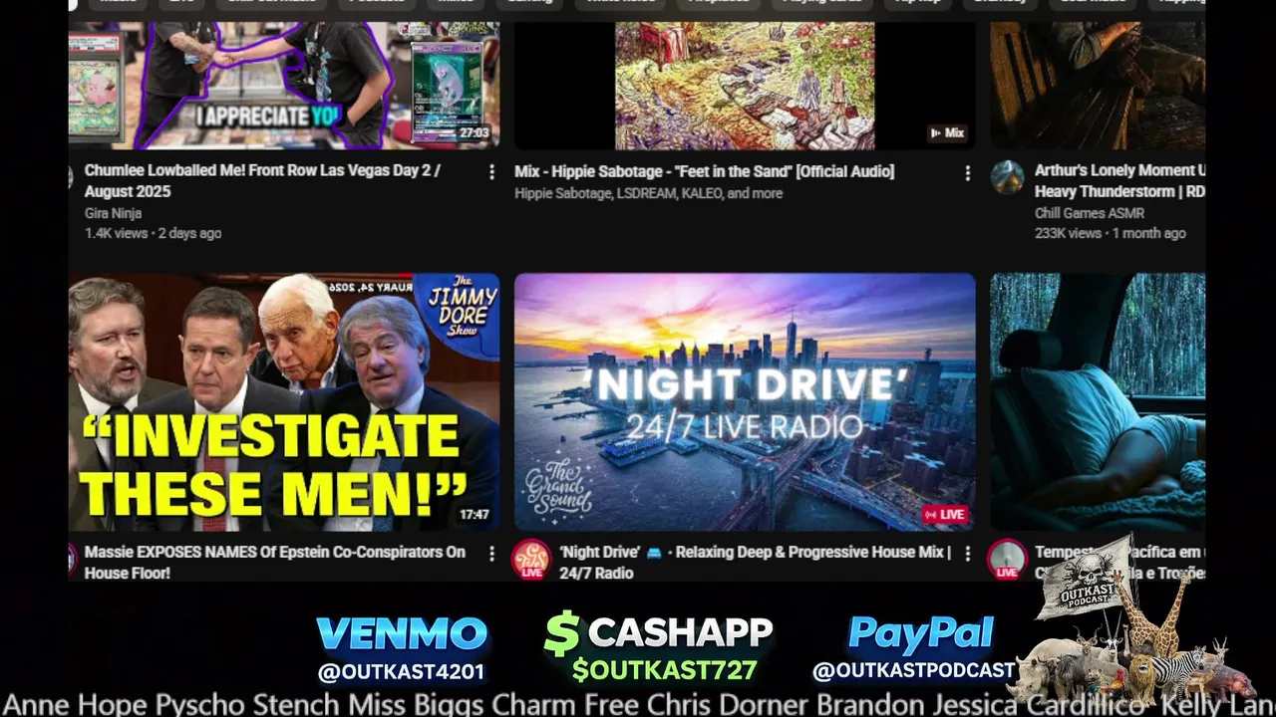
Task: Click Hippie Sabotage, LSDREAM, KALEO, and more
Action: 648,193
